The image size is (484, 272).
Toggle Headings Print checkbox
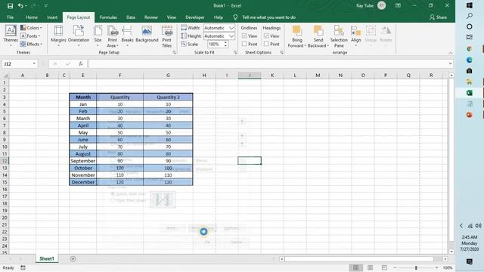tap(266, 44)
